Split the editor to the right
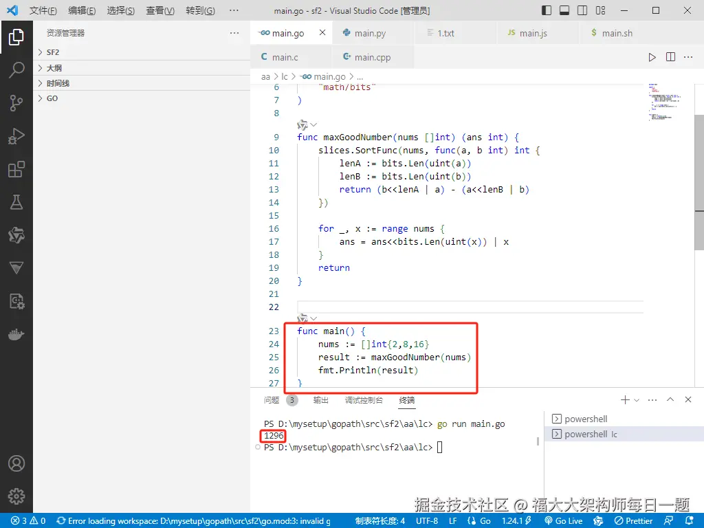 pos(670,57)
